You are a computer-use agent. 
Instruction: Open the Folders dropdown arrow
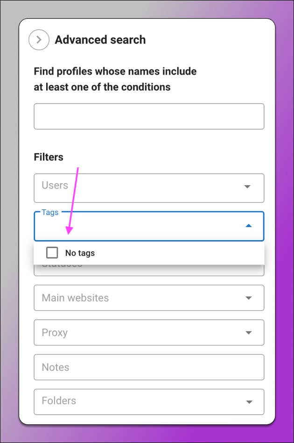[x=249, y=402]
